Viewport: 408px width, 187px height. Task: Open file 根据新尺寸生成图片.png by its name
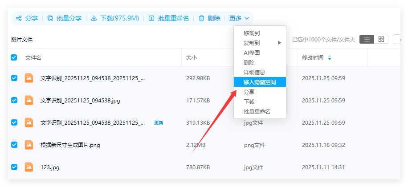[x=70, y=145]
